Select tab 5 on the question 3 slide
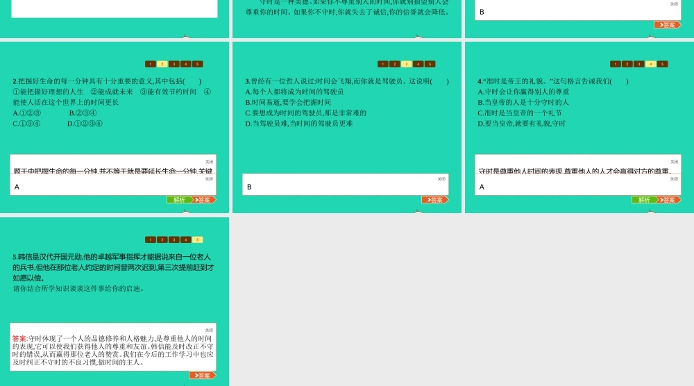The width and height of the screenshot is (694, 386). [x=430, y=64]
